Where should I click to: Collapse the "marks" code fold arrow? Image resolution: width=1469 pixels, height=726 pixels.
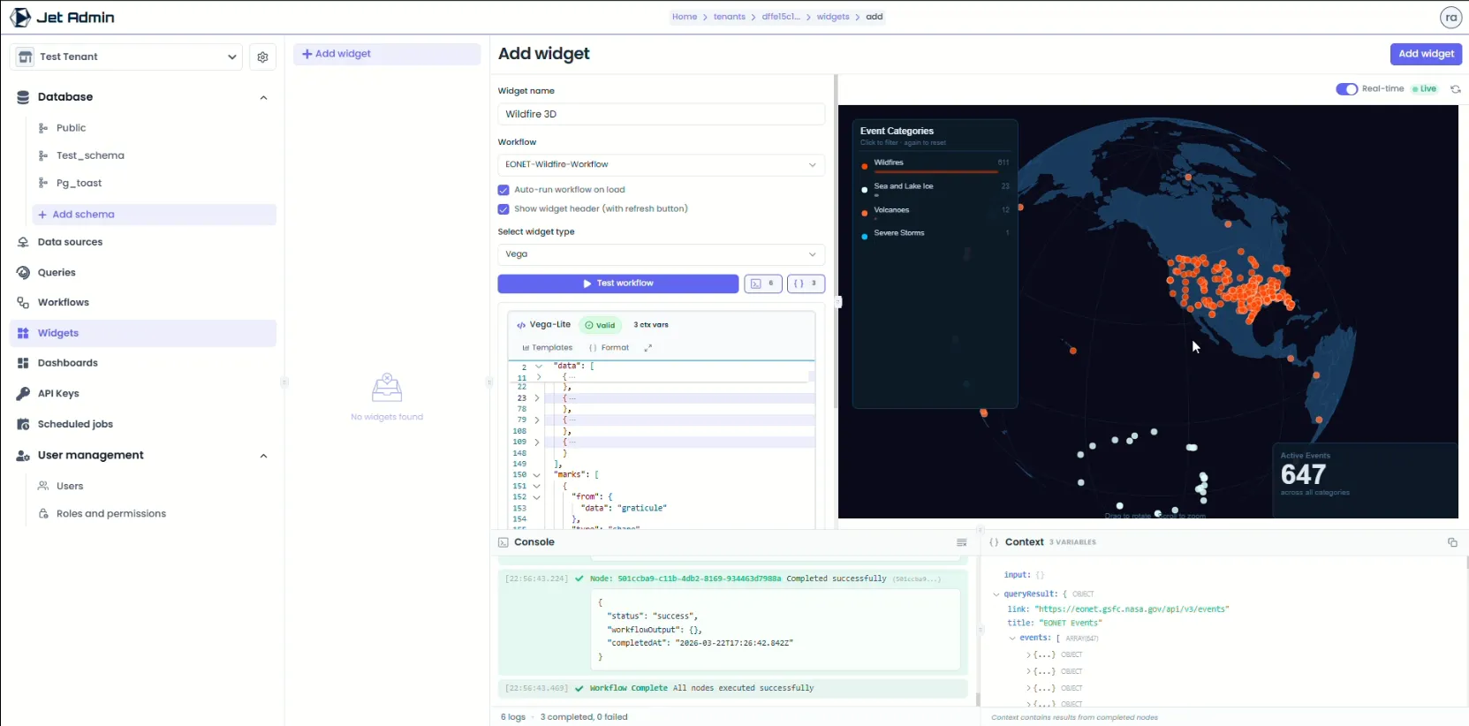[537, 475]
